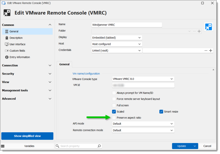The width and height of the screenshot is (220, 154).
Task: Close the Edit VMRC window
Action: pos(212,3)
